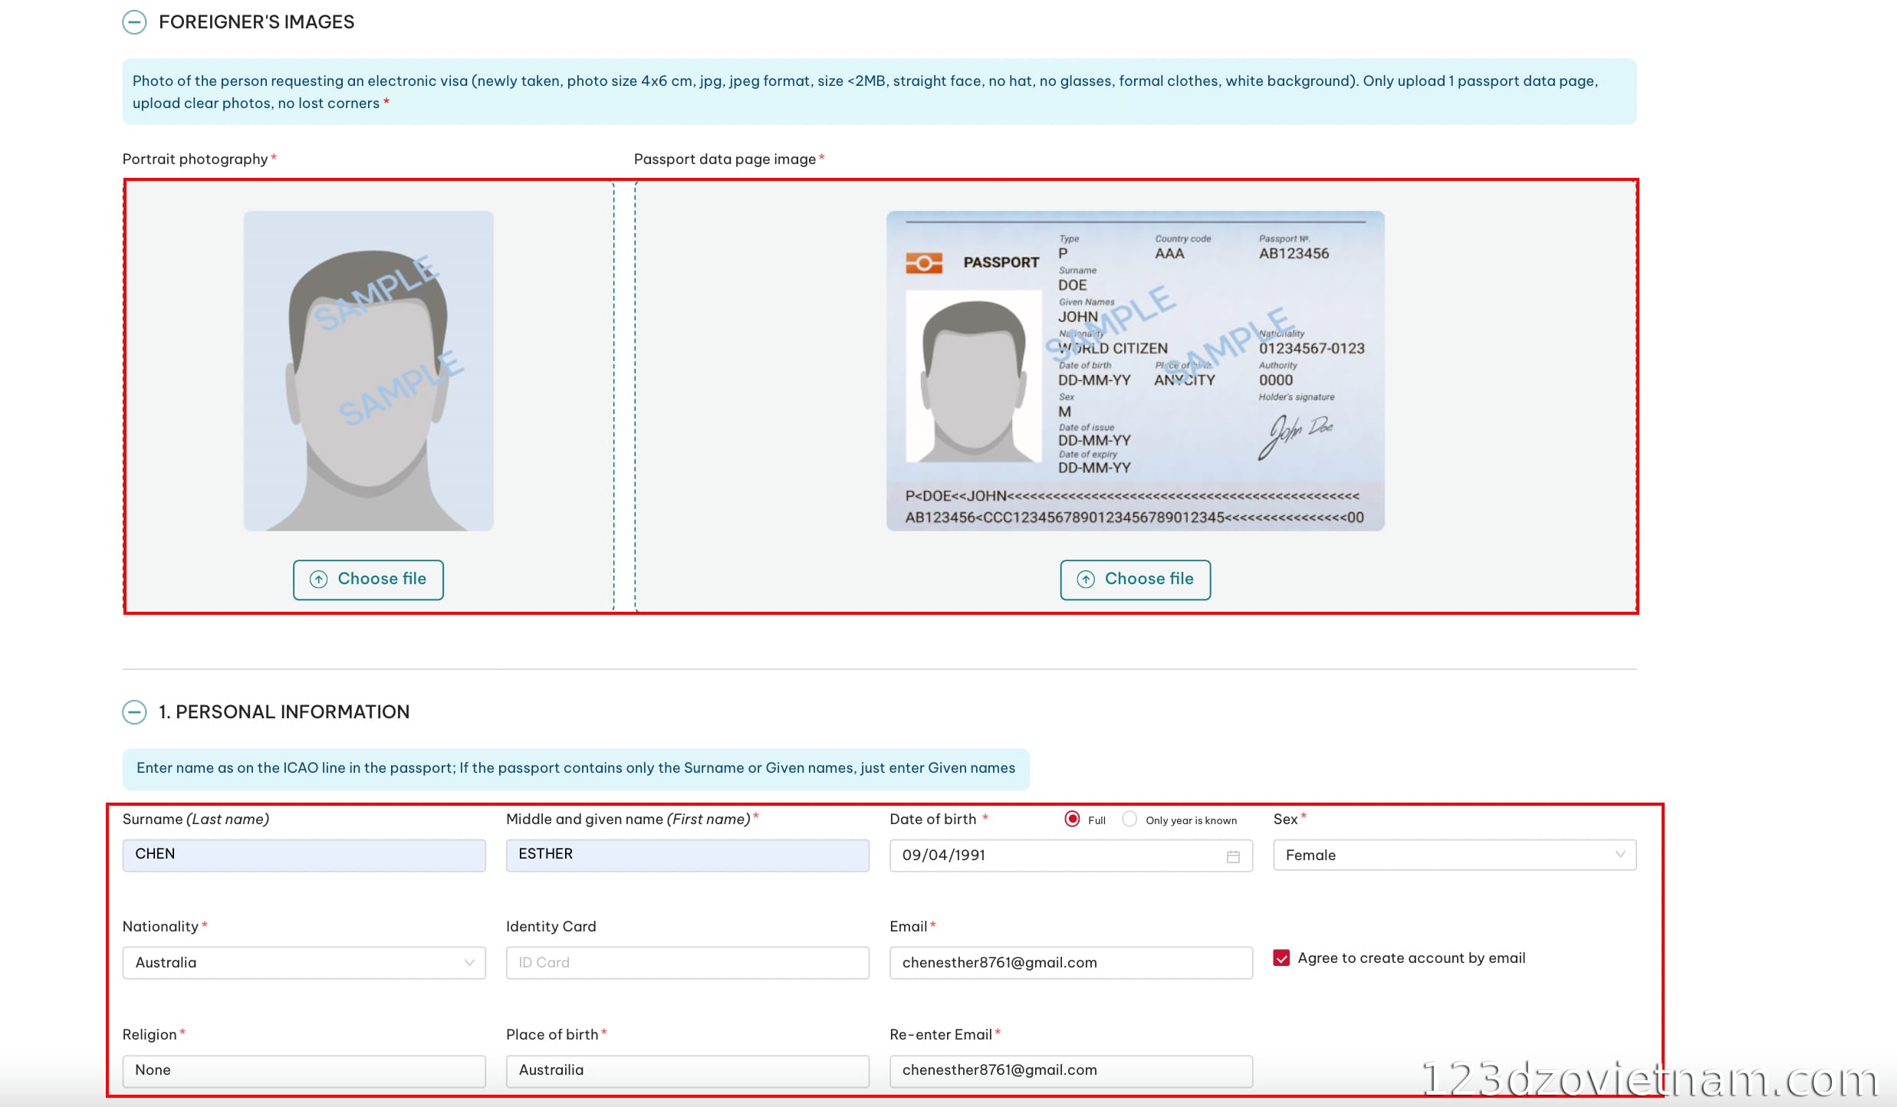Click the chevron arrow of Sex dropdown
1897x1107 pixels.
(x=1619, y=855)
